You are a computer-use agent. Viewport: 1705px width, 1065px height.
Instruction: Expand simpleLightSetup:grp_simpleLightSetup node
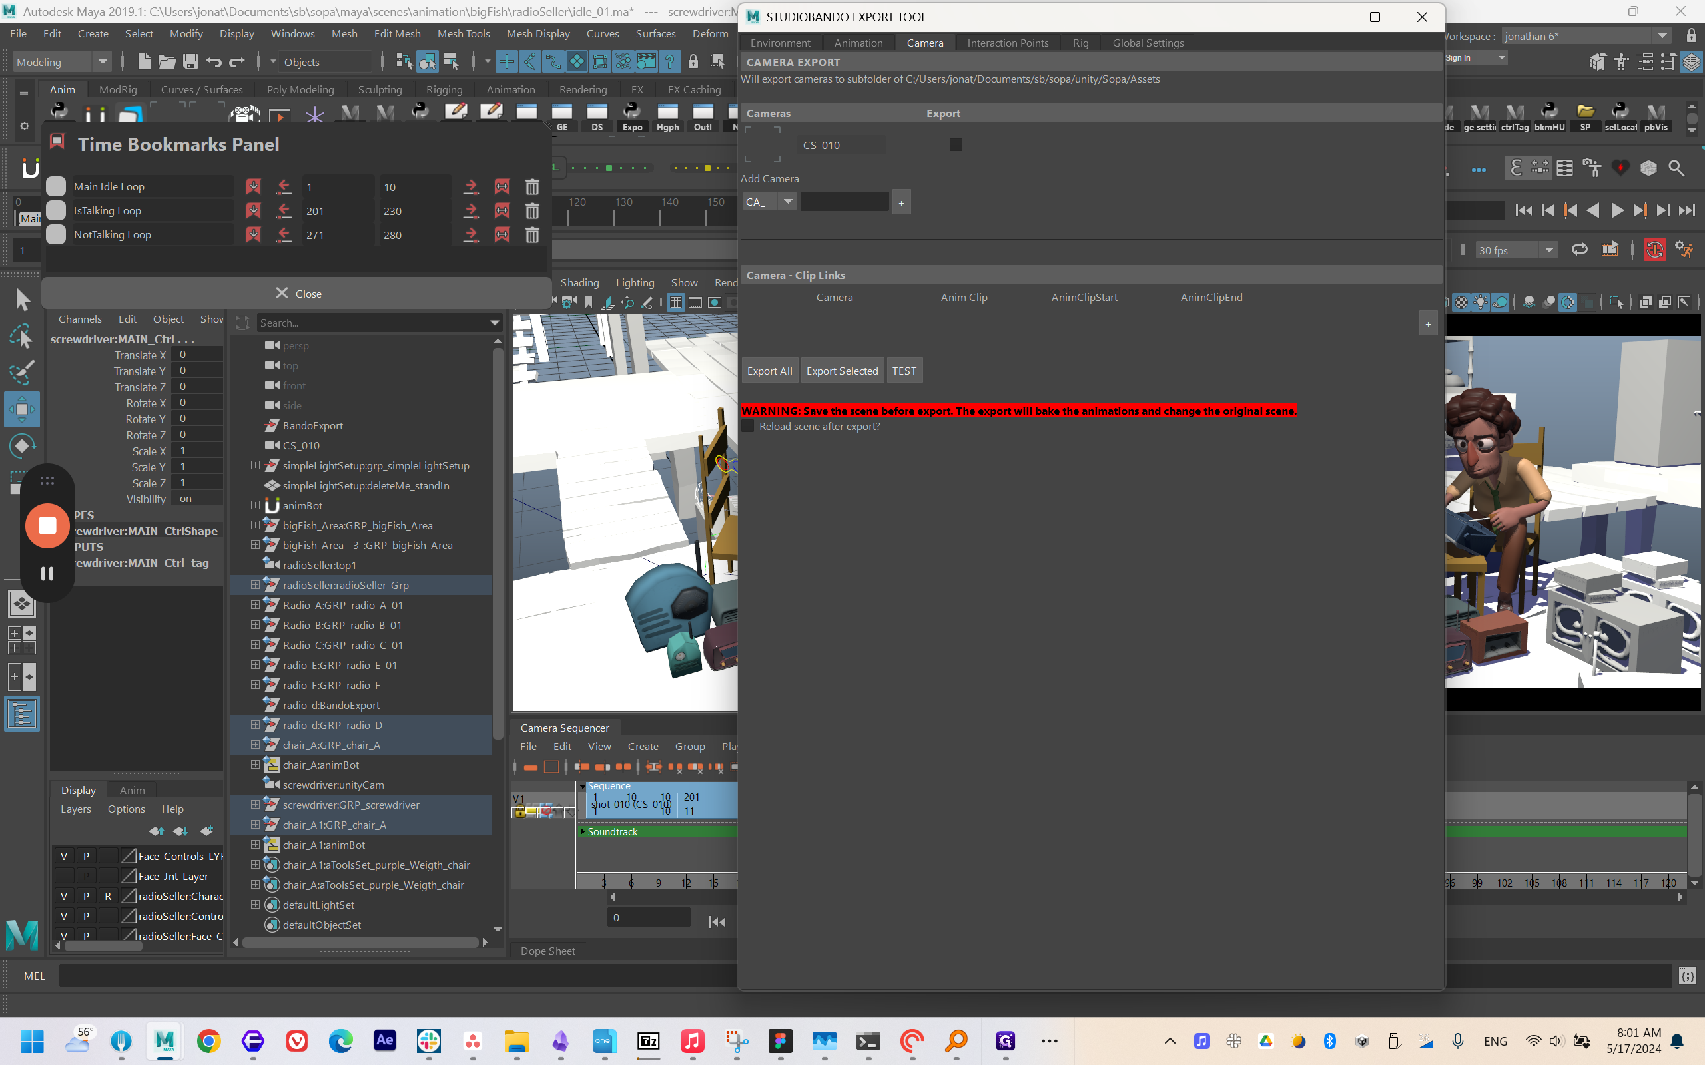[x=255, y=465]
